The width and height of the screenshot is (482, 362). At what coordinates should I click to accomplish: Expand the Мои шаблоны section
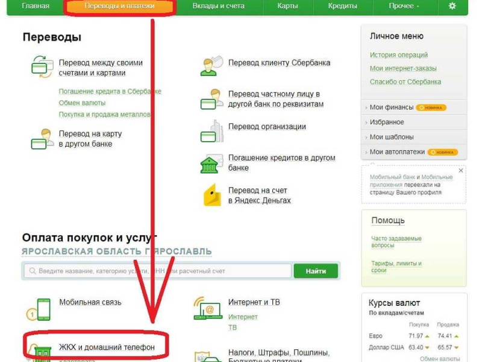point(391,137)
